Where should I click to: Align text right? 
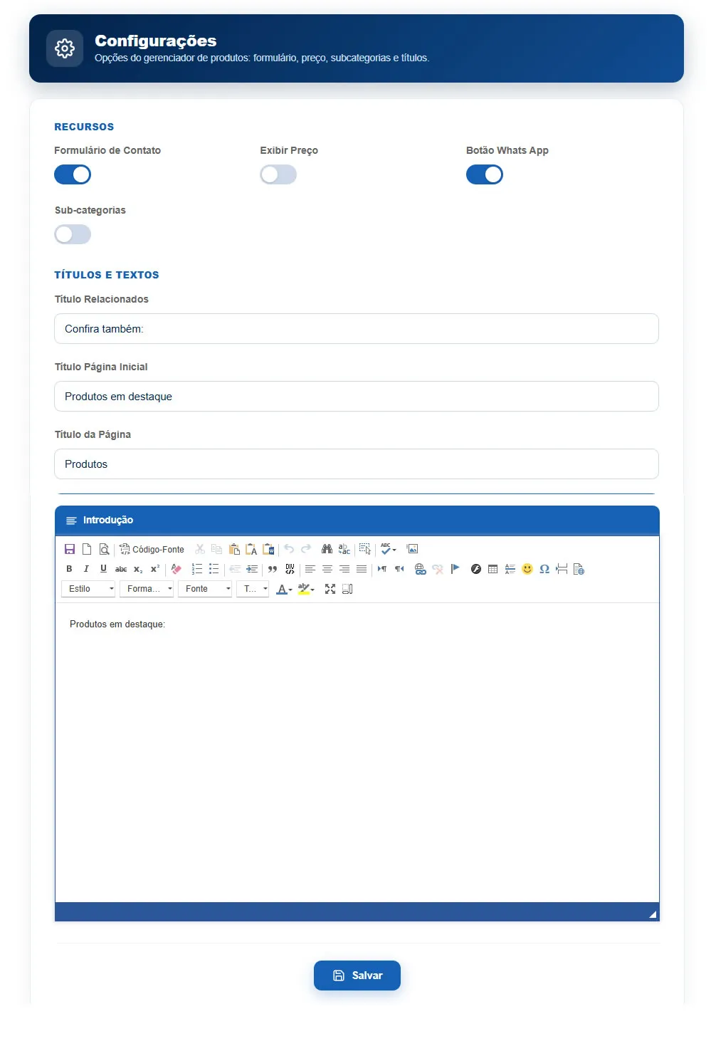[x=344, y=569]
